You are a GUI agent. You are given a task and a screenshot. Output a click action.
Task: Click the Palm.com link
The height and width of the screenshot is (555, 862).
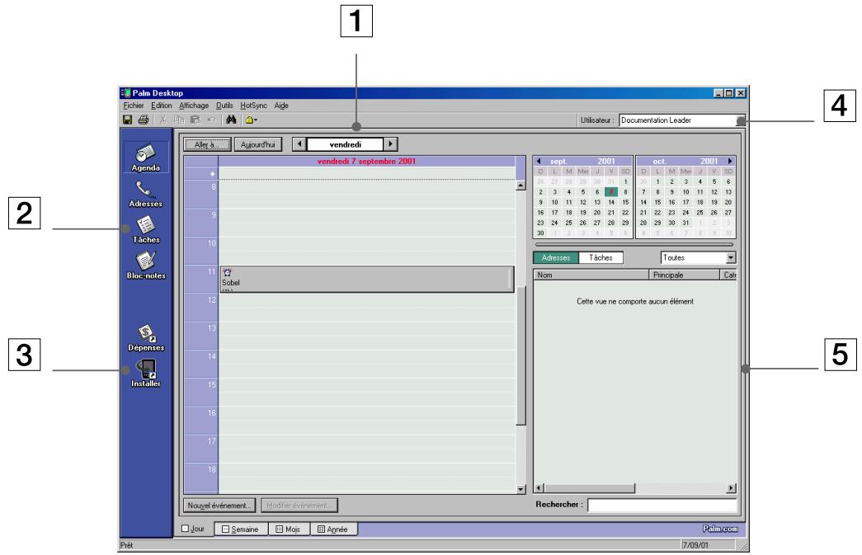tap(720, 529)
